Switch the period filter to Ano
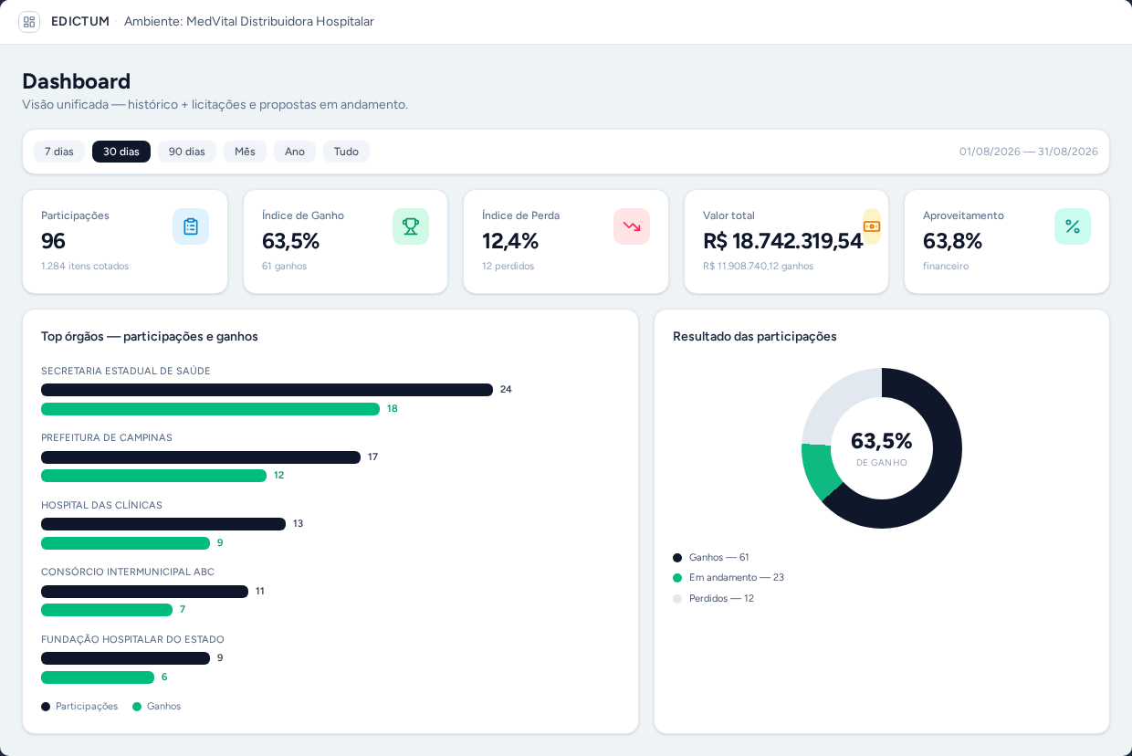The height and width of the screenshot is (756, 1132). 295,152
